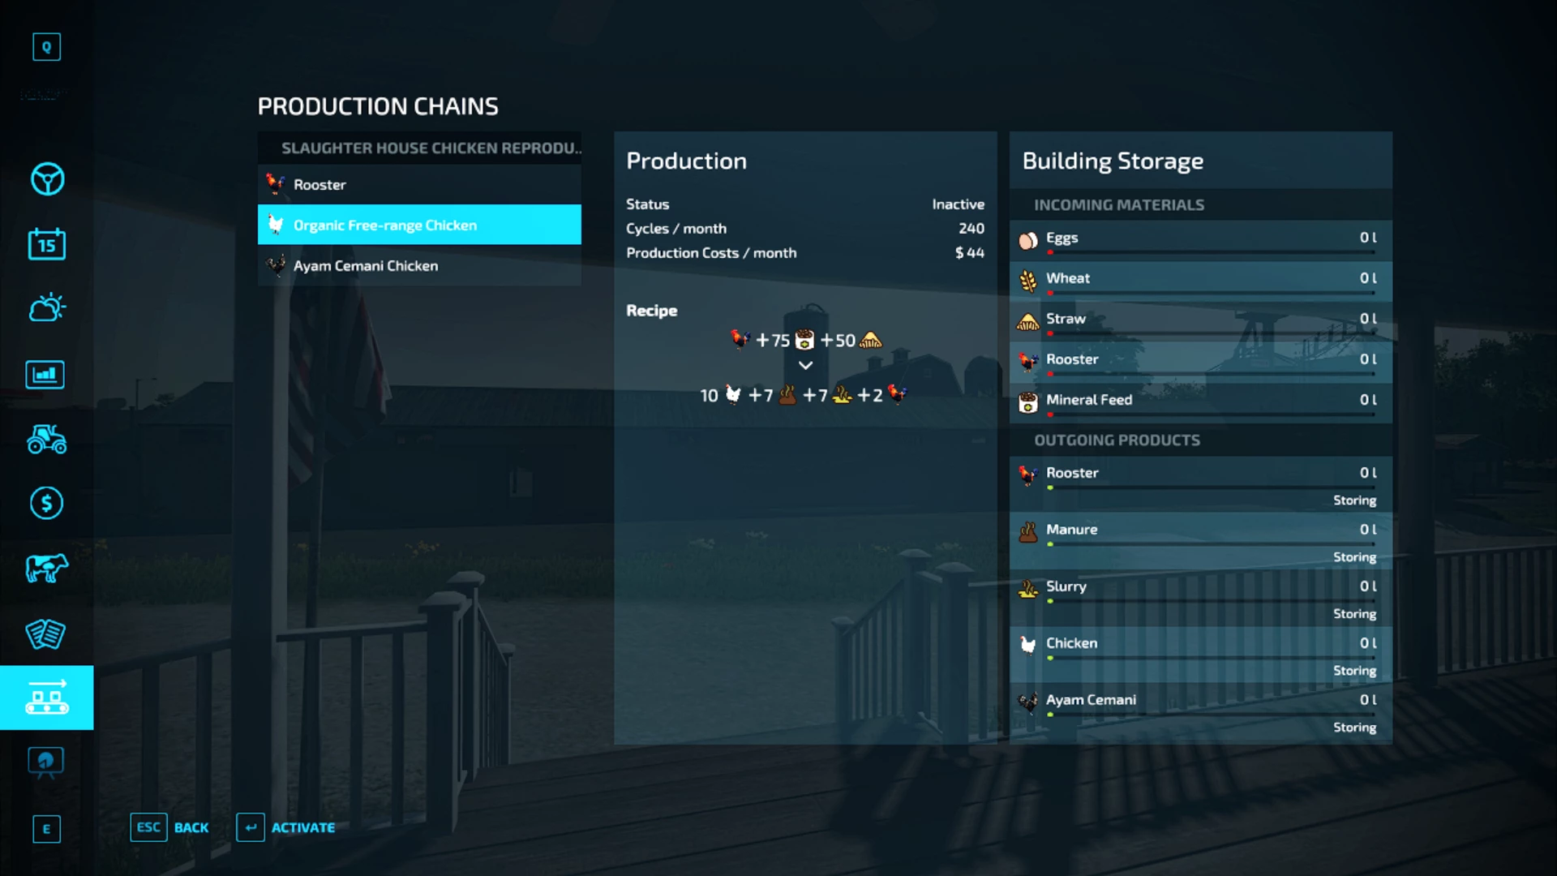The width and height of the screenshot is (1557, 876).
Task: Select the Rooster production recipe
Action: 418,184
